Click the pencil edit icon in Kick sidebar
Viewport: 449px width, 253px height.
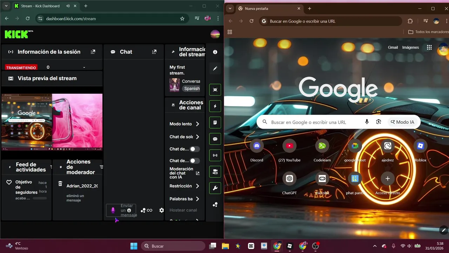215,68
